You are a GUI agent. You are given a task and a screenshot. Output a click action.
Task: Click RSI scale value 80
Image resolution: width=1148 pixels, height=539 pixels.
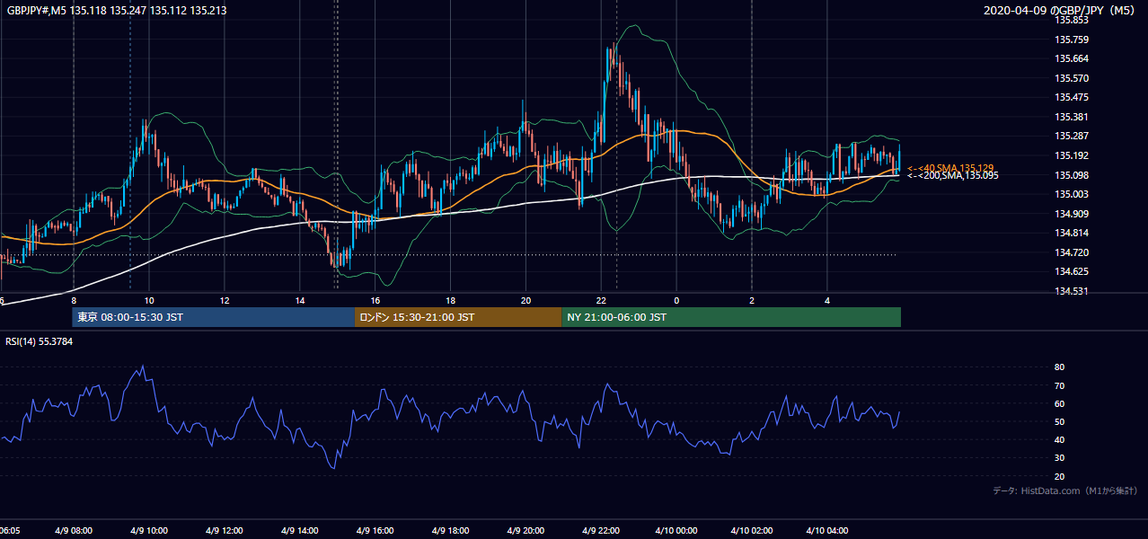click(1059, 367)
